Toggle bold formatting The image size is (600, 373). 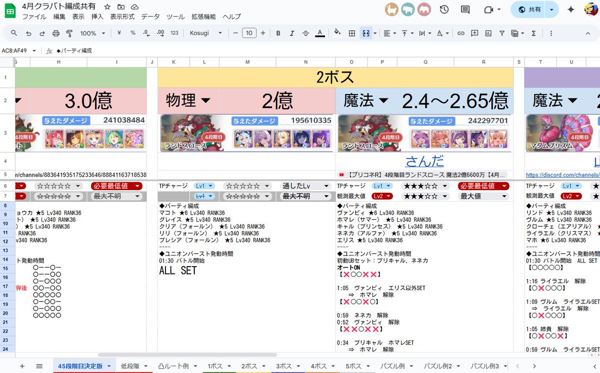click(278, 33)
